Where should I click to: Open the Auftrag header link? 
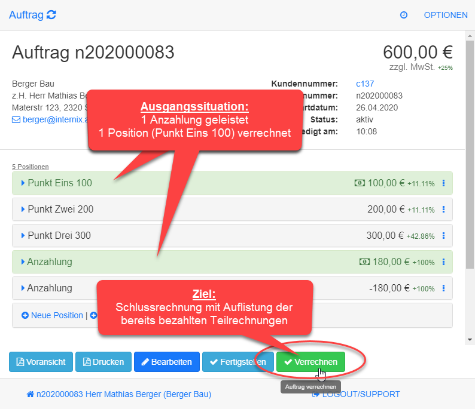(26, 15)
